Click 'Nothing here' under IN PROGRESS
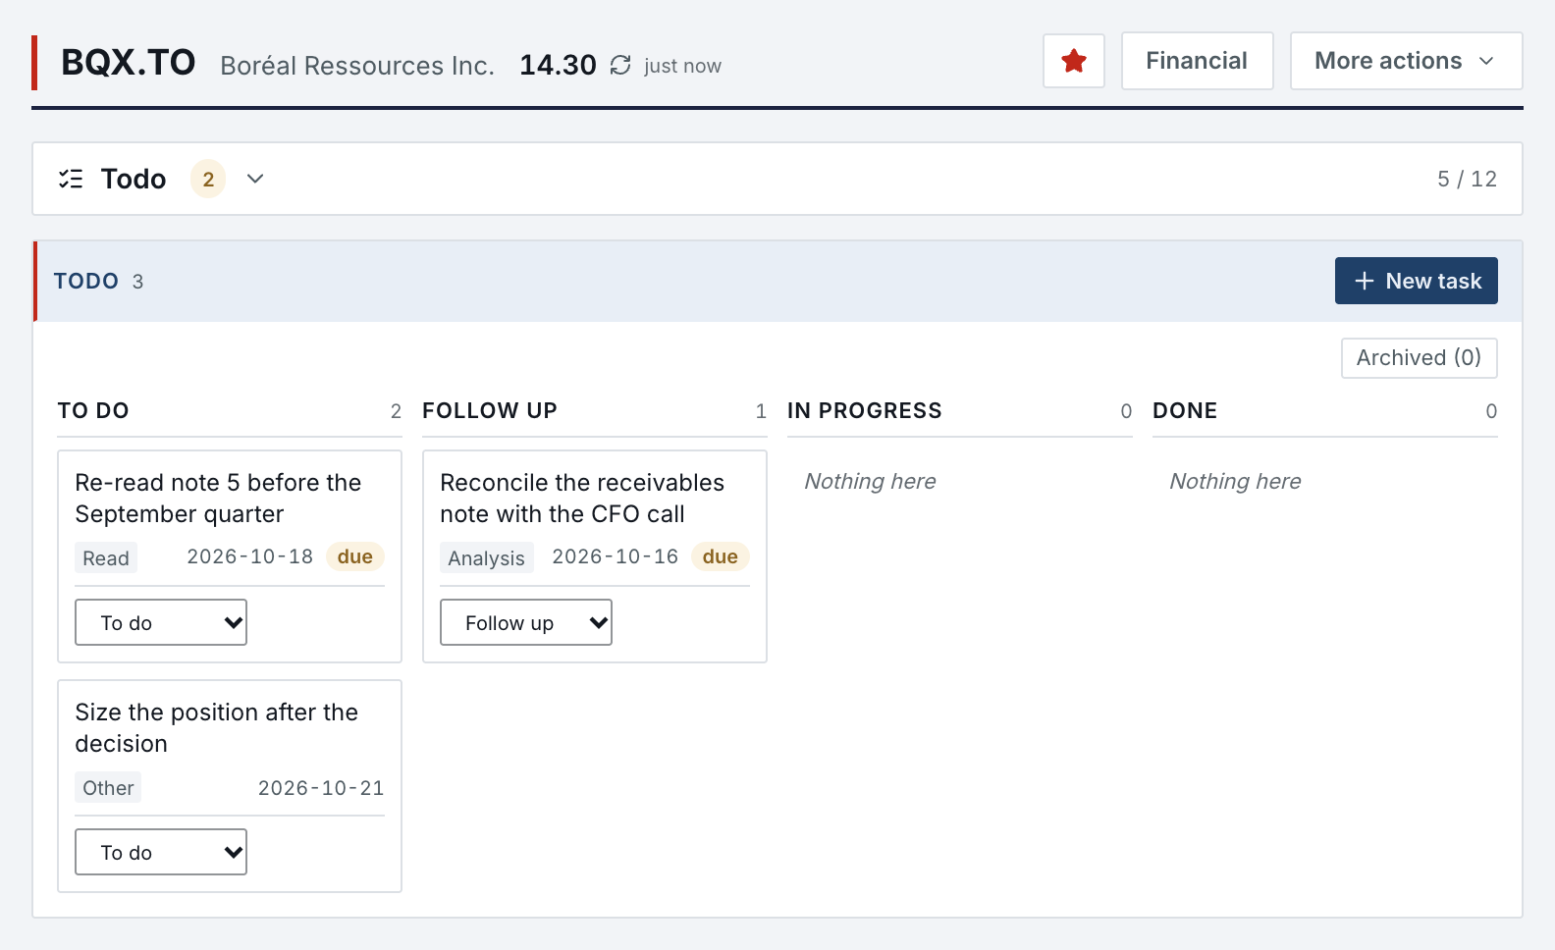The width and height of the screenshot is (1555, 950). point(870,481)
